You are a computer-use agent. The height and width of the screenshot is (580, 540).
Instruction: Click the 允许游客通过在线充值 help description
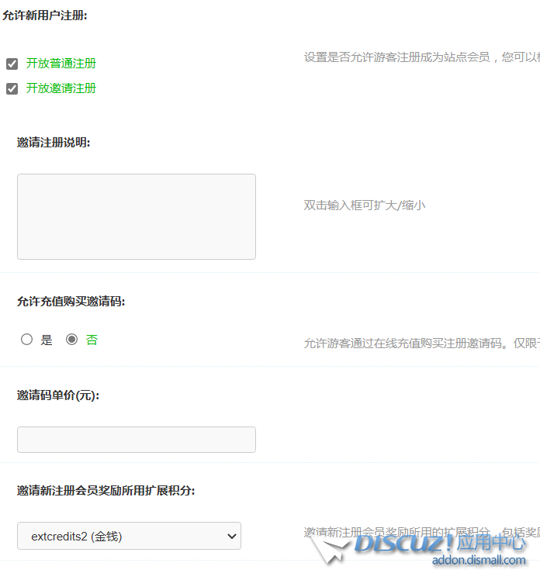[x=421, y=343]
